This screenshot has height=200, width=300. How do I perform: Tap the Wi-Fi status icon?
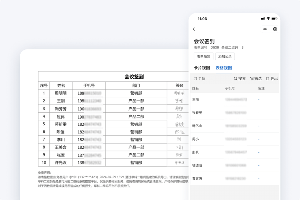point(268,19)
